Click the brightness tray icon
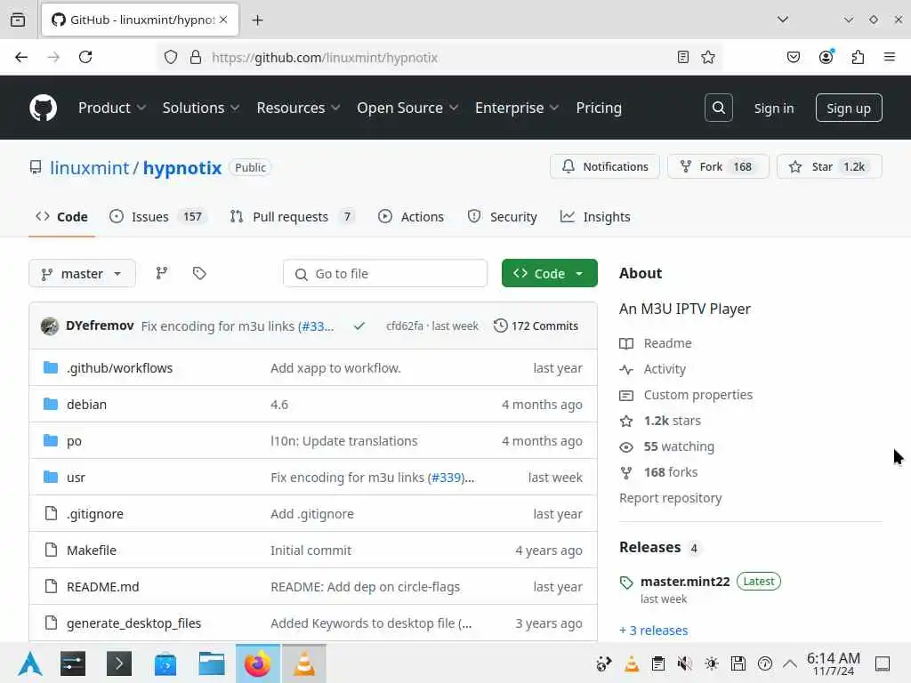Image resolution: width=911 pixels, height=683 pixels. [x=711, y=663]
